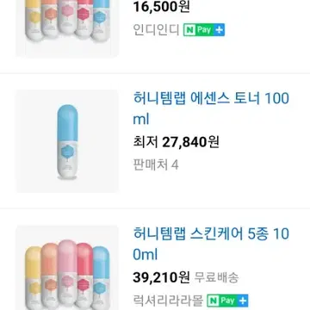
Task: Click the pink bottle in the bottom set image
Action: pos(67,275)
